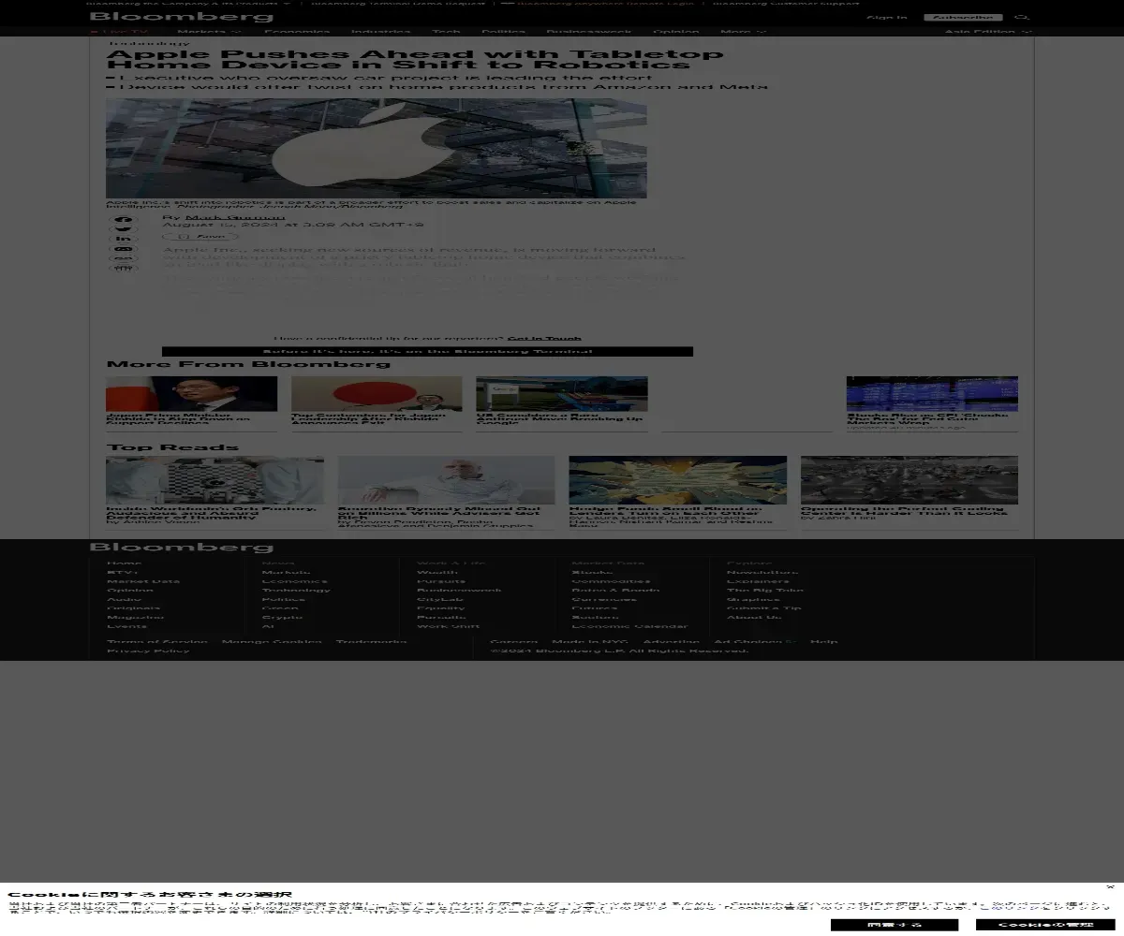
Task: Click Ad Choices link in footer
Action: (755, 642)
